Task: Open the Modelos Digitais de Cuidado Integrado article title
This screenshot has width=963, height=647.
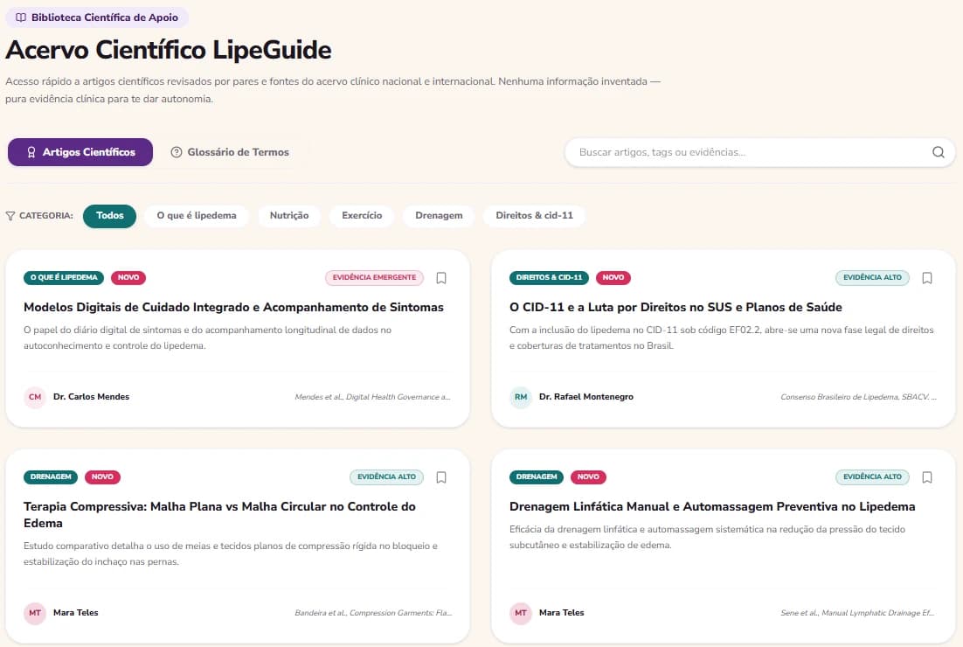Action: (233, 307)
